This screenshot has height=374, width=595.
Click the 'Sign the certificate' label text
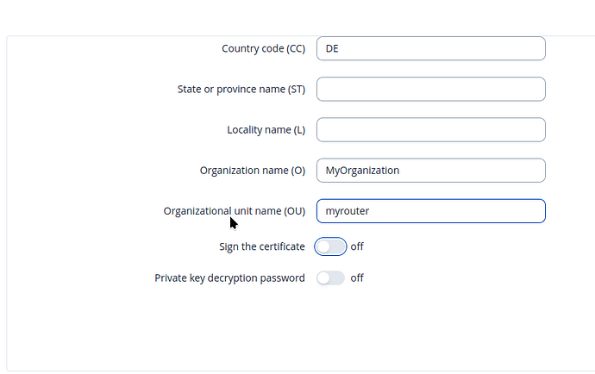262,246
